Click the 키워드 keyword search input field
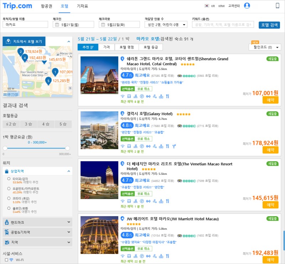 (x=223, y=25)
